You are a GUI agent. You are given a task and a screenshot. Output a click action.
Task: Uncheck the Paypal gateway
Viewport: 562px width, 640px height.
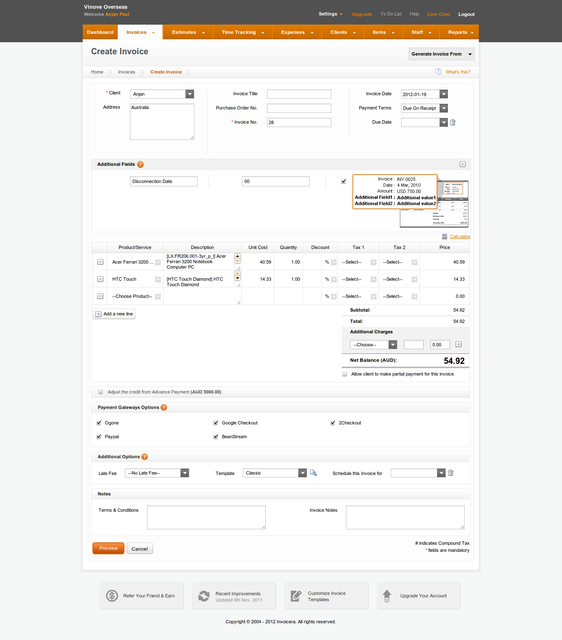pos(99,437)
